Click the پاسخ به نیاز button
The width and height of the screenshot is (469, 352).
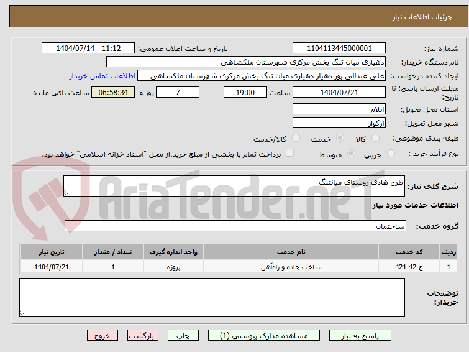click(x=360, y=336)
